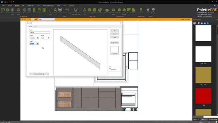Open the Extras ribbon tab
Image resolution: width=218 pixels, height=123 pixels.
(59, 6)
